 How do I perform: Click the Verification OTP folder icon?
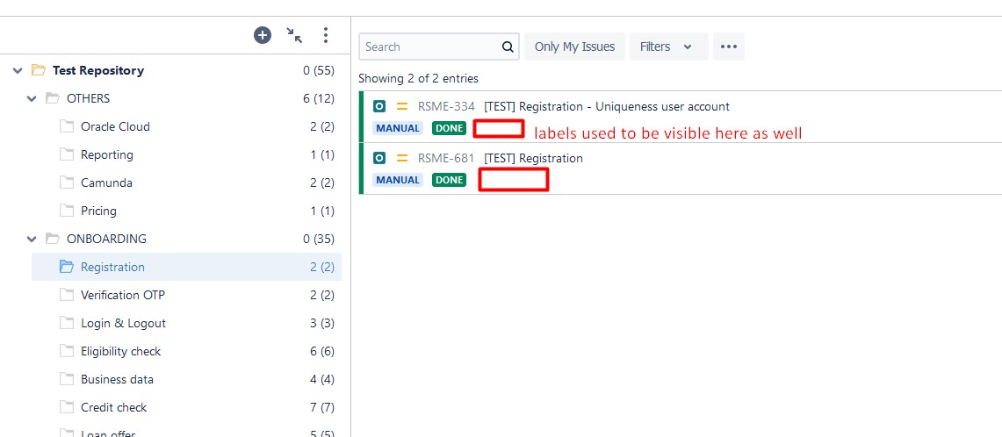[67, 295]
